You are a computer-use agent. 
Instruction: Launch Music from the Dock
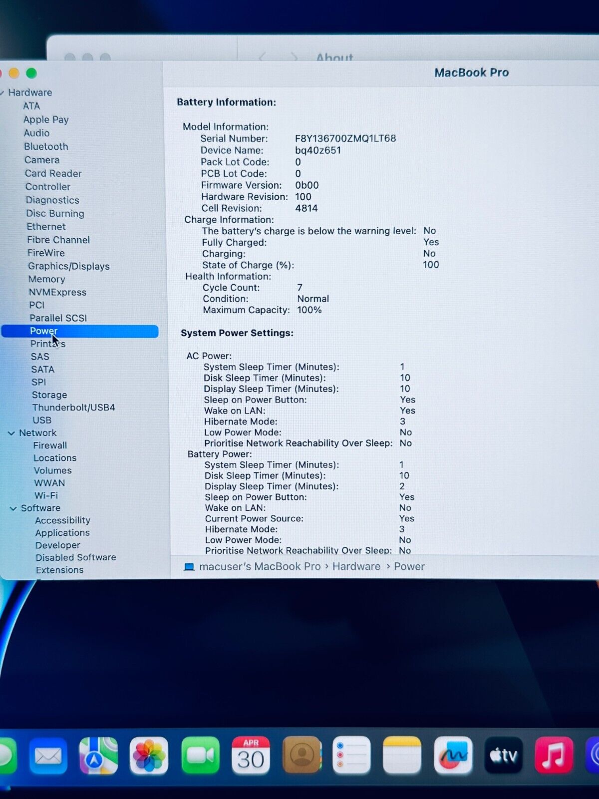(554, 755)
